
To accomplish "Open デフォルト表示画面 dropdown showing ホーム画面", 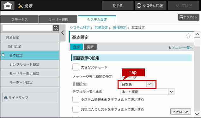I will coord(147,91).
